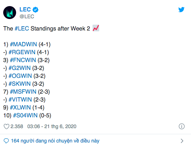Open the #MADWIN hashtag

[23, 44]
